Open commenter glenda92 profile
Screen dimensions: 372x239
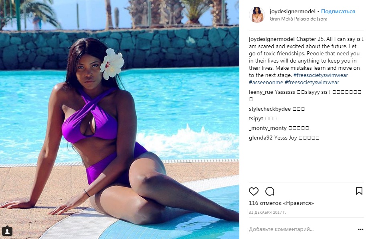coord(261,138)
